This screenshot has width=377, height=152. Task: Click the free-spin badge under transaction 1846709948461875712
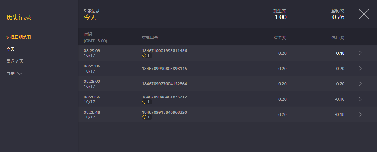click(x=146, y=102)
